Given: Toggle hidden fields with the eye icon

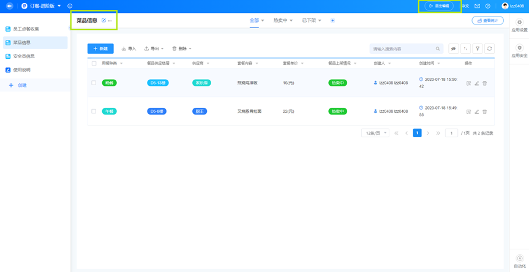Looking at the screenshot, I should [x=454, y=48].
